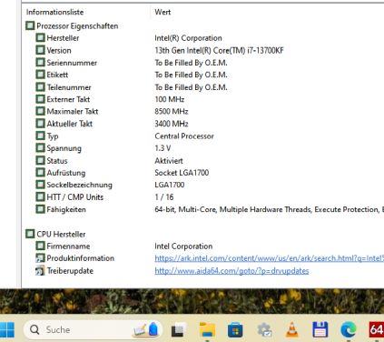This screenshot has width=384, height=342.
Task: Select the Seriennummer row label
Action: (72, 63)
